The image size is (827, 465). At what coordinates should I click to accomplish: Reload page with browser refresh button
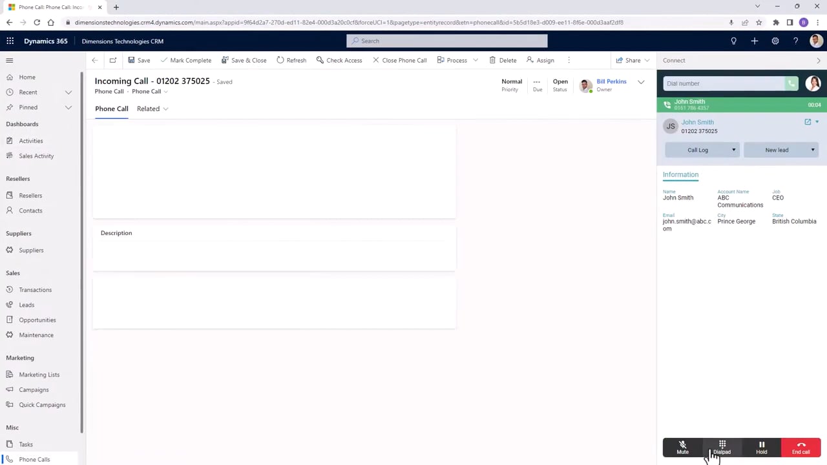[x=37, y=22]
